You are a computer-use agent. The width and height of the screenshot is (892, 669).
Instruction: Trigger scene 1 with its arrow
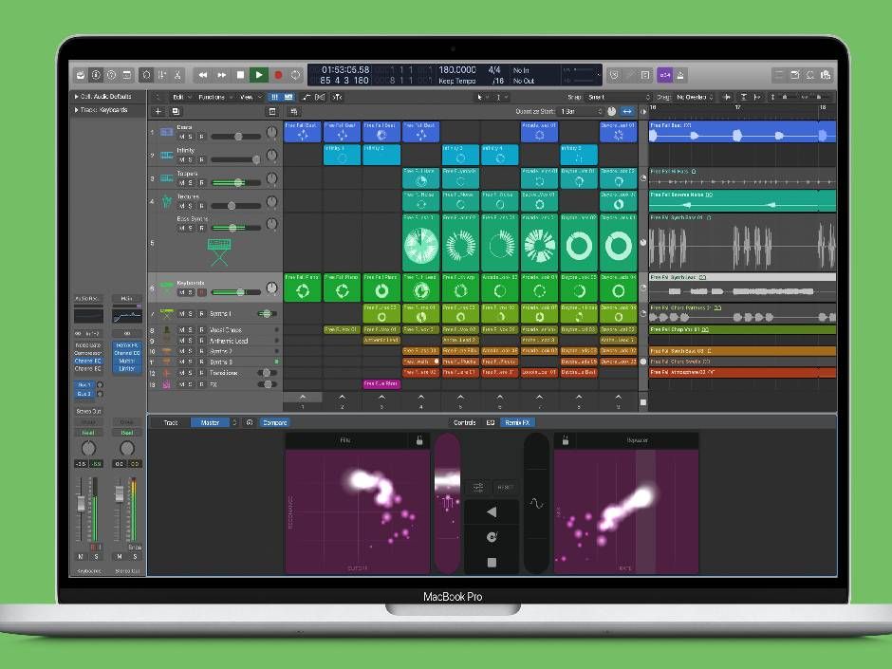(302, 397)
